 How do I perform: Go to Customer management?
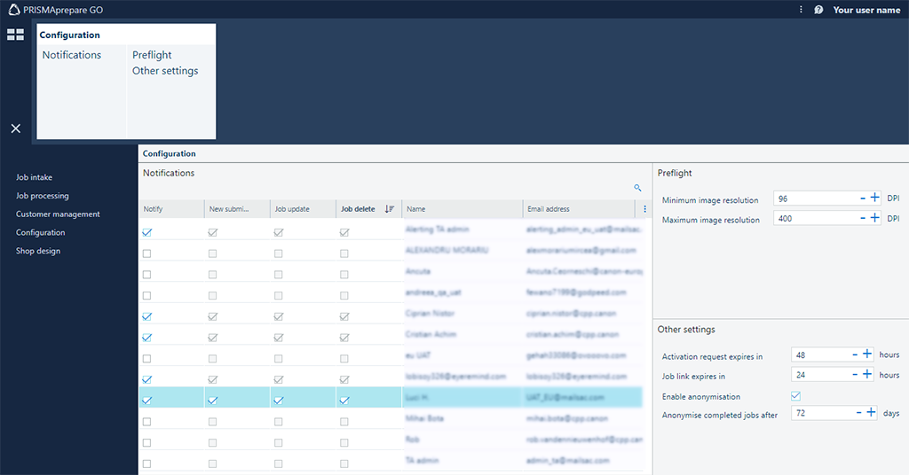click(x=58, y=214)
